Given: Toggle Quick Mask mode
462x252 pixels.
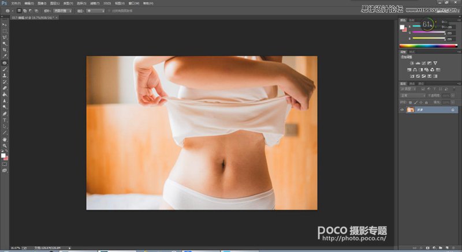Looking at the screenshot, I should pyautogui.click(x=5, y=164).
